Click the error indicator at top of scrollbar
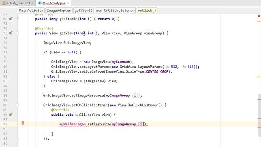The width and height of the screenshot is (261, 147). tap(259, 16)
